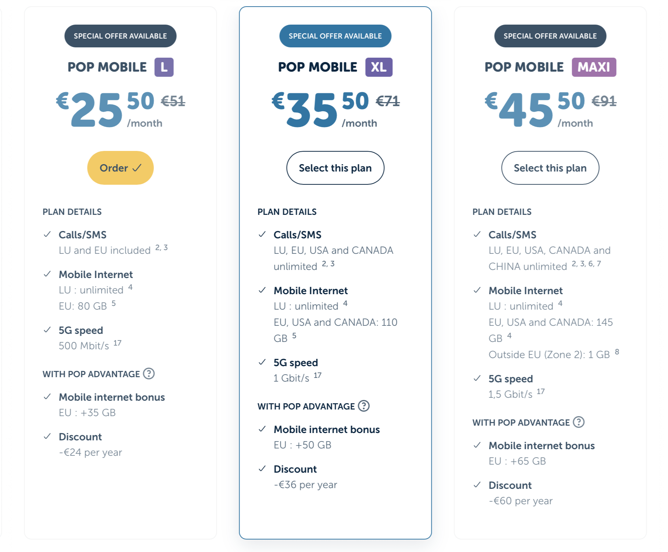Click Special Offer Available badge on MAXI plan

(550, 36)
